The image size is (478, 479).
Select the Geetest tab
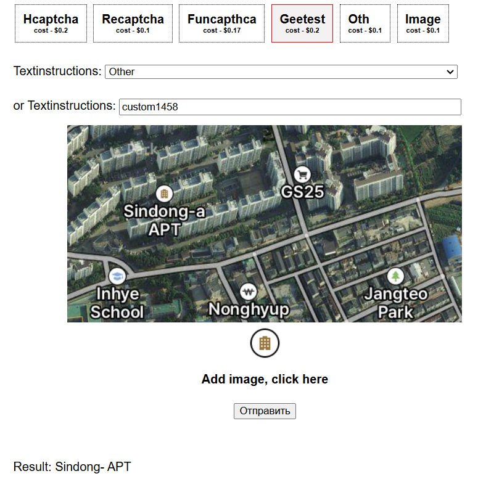pos(302,23)
